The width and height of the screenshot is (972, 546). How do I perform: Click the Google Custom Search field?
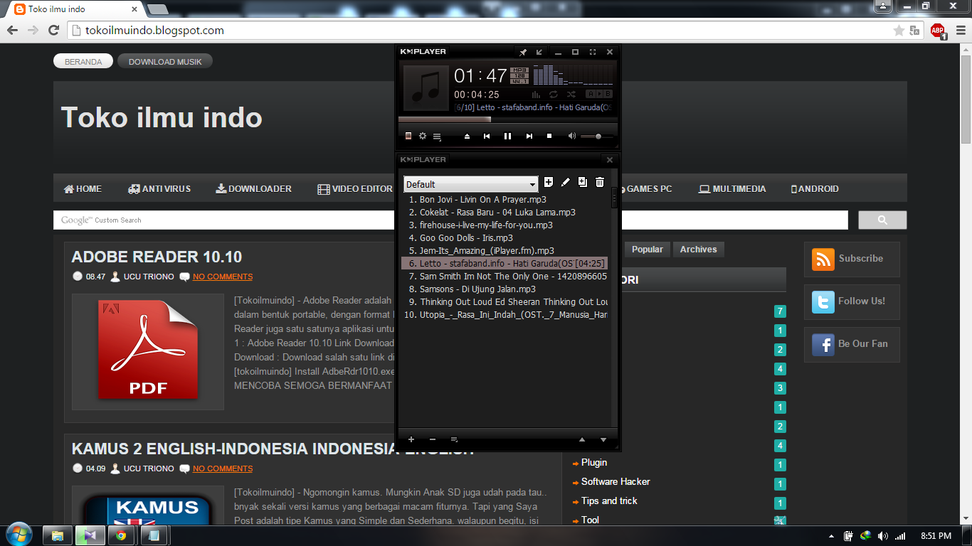[x=450, y=220]
